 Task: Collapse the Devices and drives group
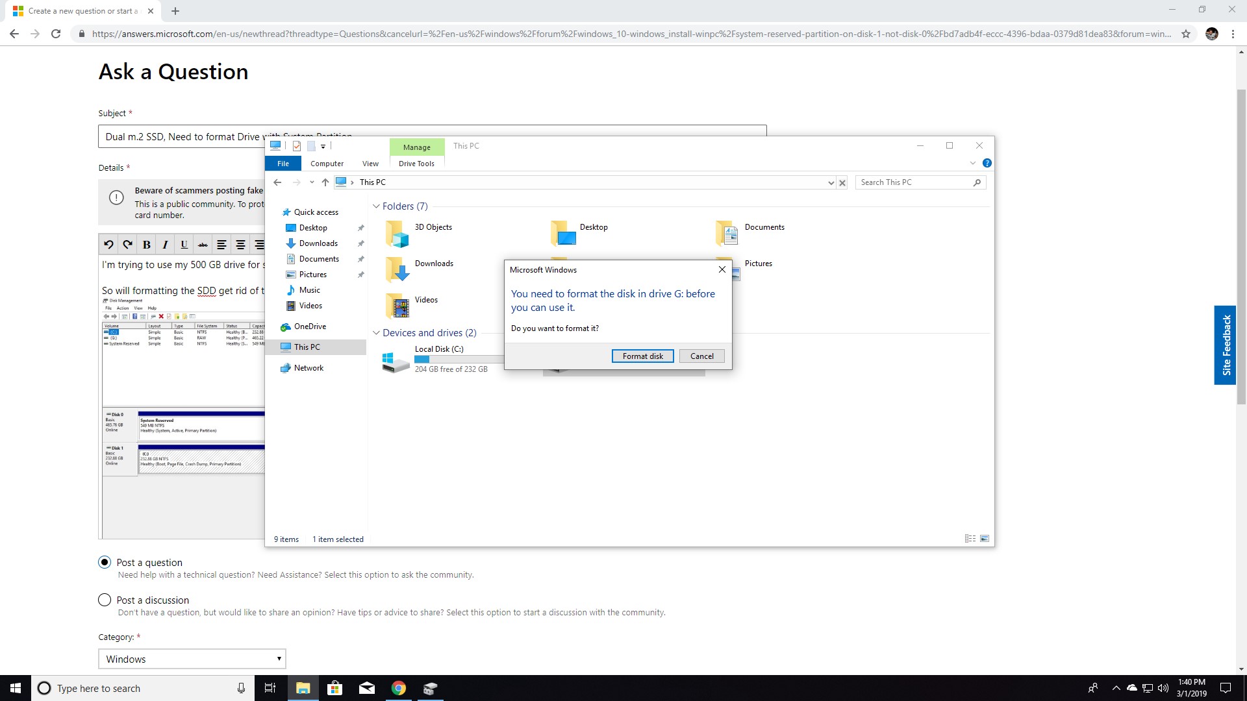(x=376, y=333)
